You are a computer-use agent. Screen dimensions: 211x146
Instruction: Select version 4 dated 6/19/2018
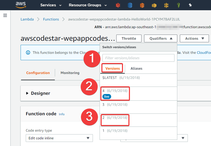138,93
